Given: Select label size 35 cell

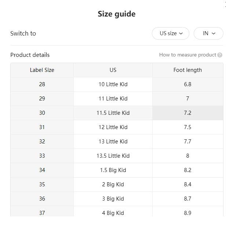Looking at the screenshot, I should pyautogui.click(x=42, y=184).
